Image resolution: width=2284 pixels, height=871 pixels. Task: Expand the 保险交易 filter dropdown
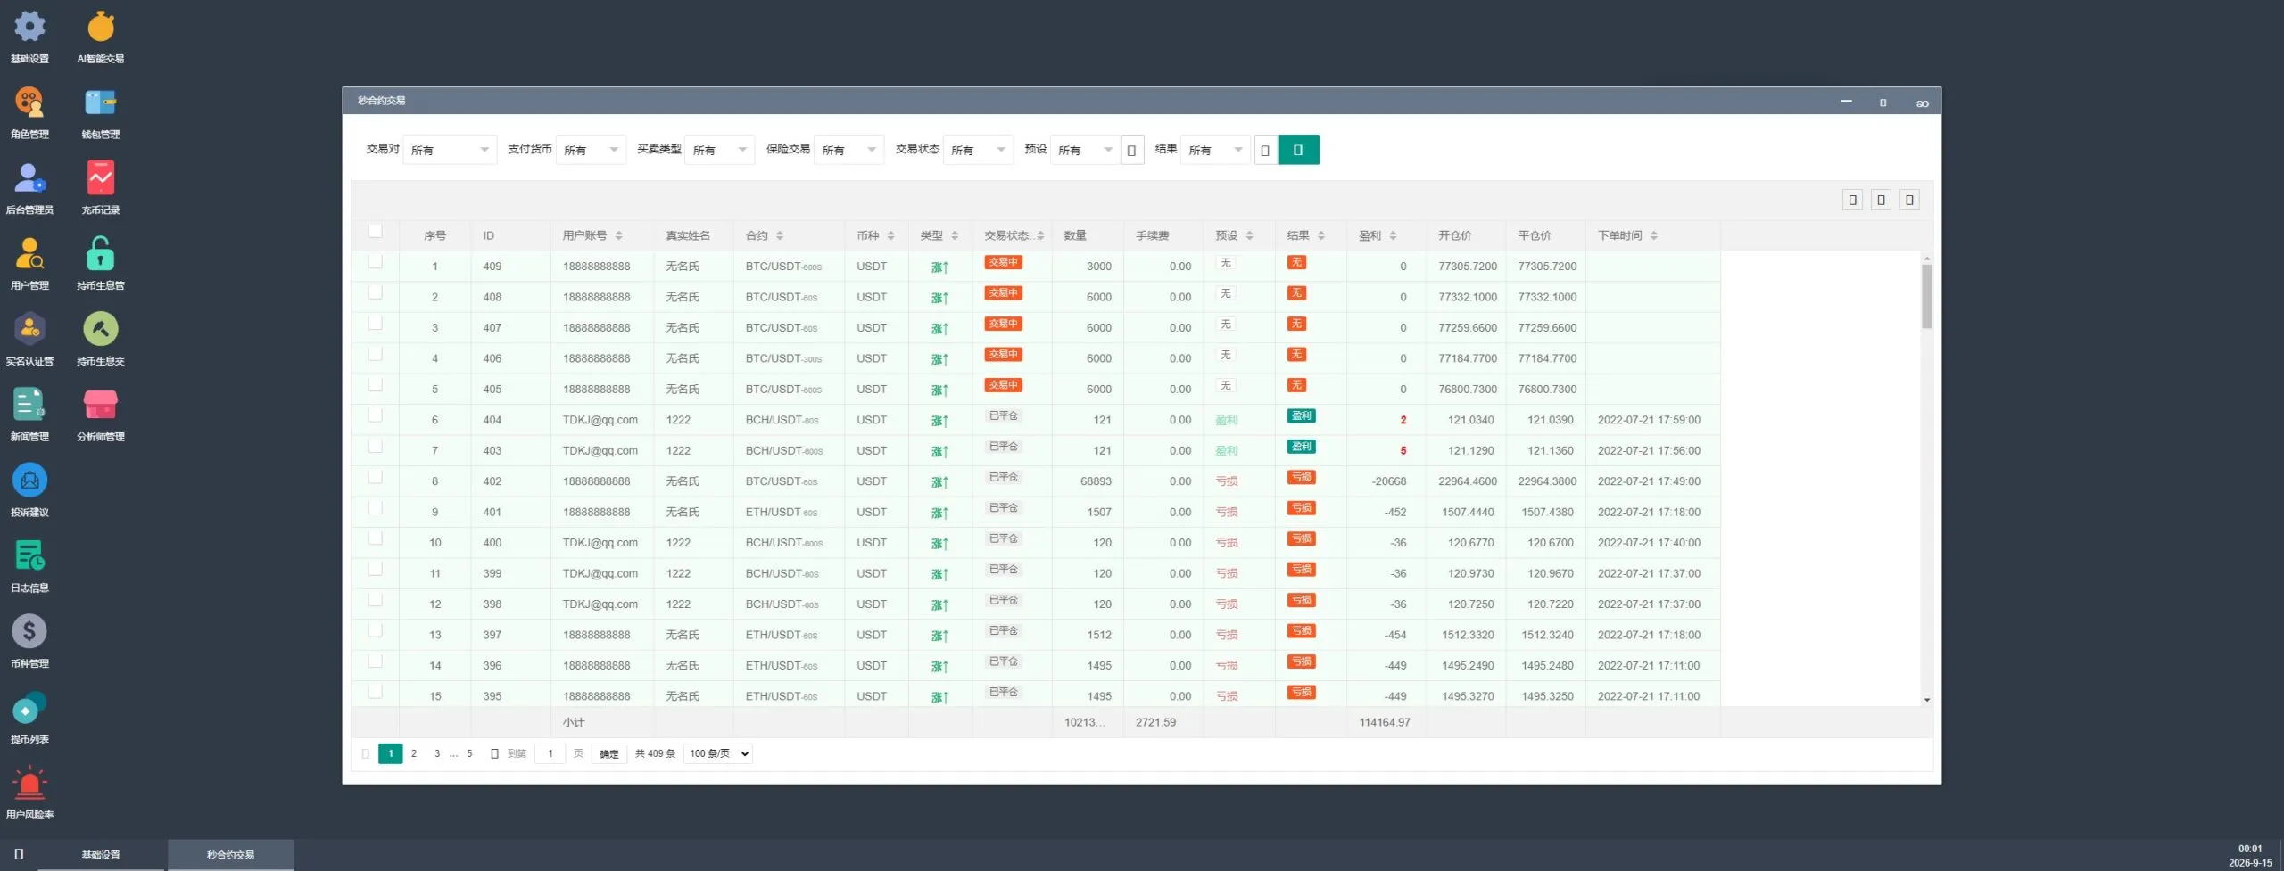coord(849,150)
